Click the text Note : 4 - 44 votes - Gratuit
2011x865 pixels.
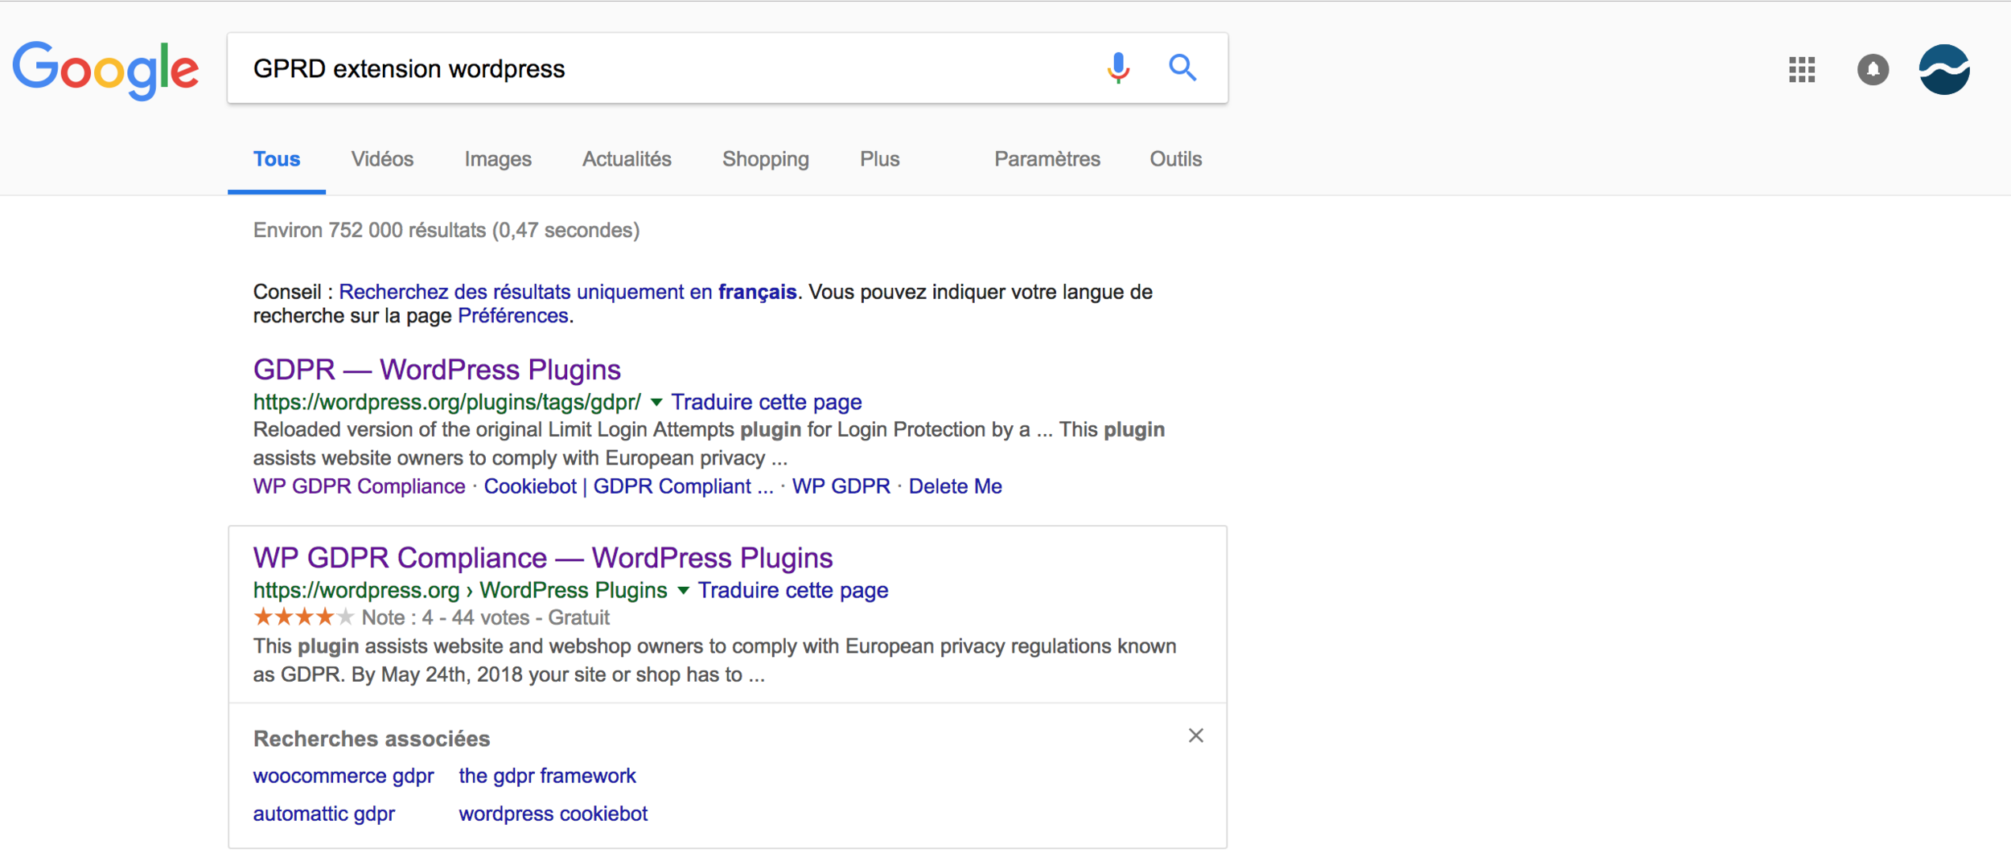pyautogui.click(x=486, y=617)
